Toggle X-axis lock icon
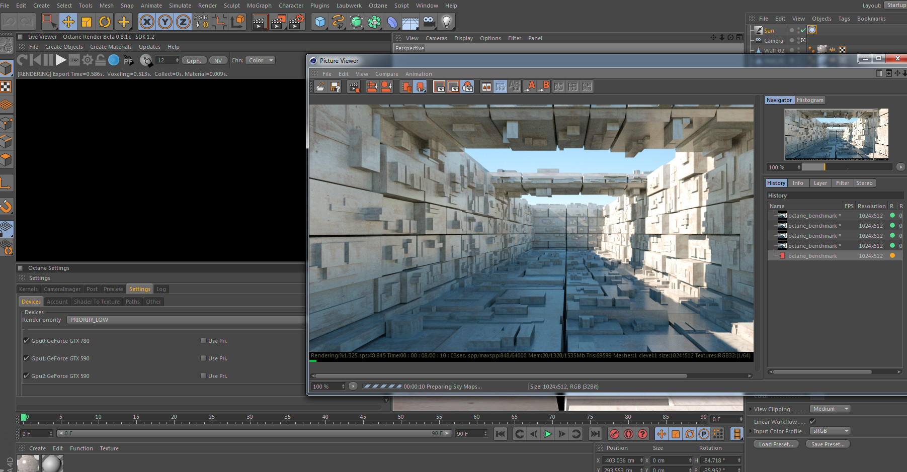 (146, 22)
